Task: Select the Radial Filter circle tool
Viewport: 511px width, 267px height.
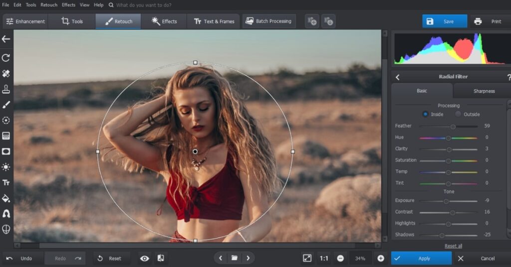Action: 6,121
